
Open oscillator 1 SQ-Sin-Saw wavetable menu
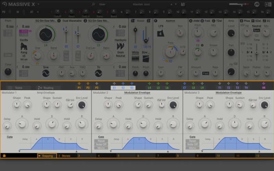tap(46, 21)
